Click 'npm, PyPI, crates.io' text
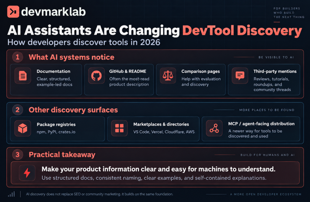310x202 pixels. [56, 132]
